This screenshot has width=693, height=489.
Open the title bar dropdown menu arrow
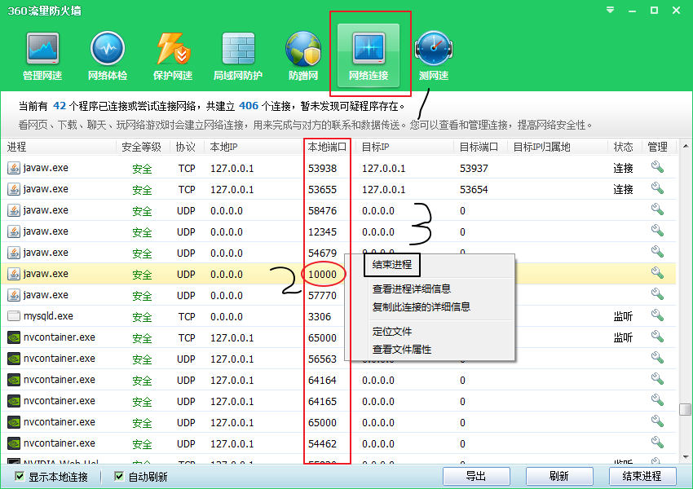pos(611,10)
